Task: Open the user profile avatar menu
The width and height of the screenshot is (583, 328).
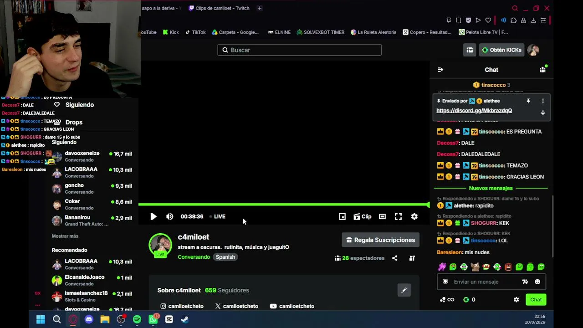Action: (x=533, y=50)
